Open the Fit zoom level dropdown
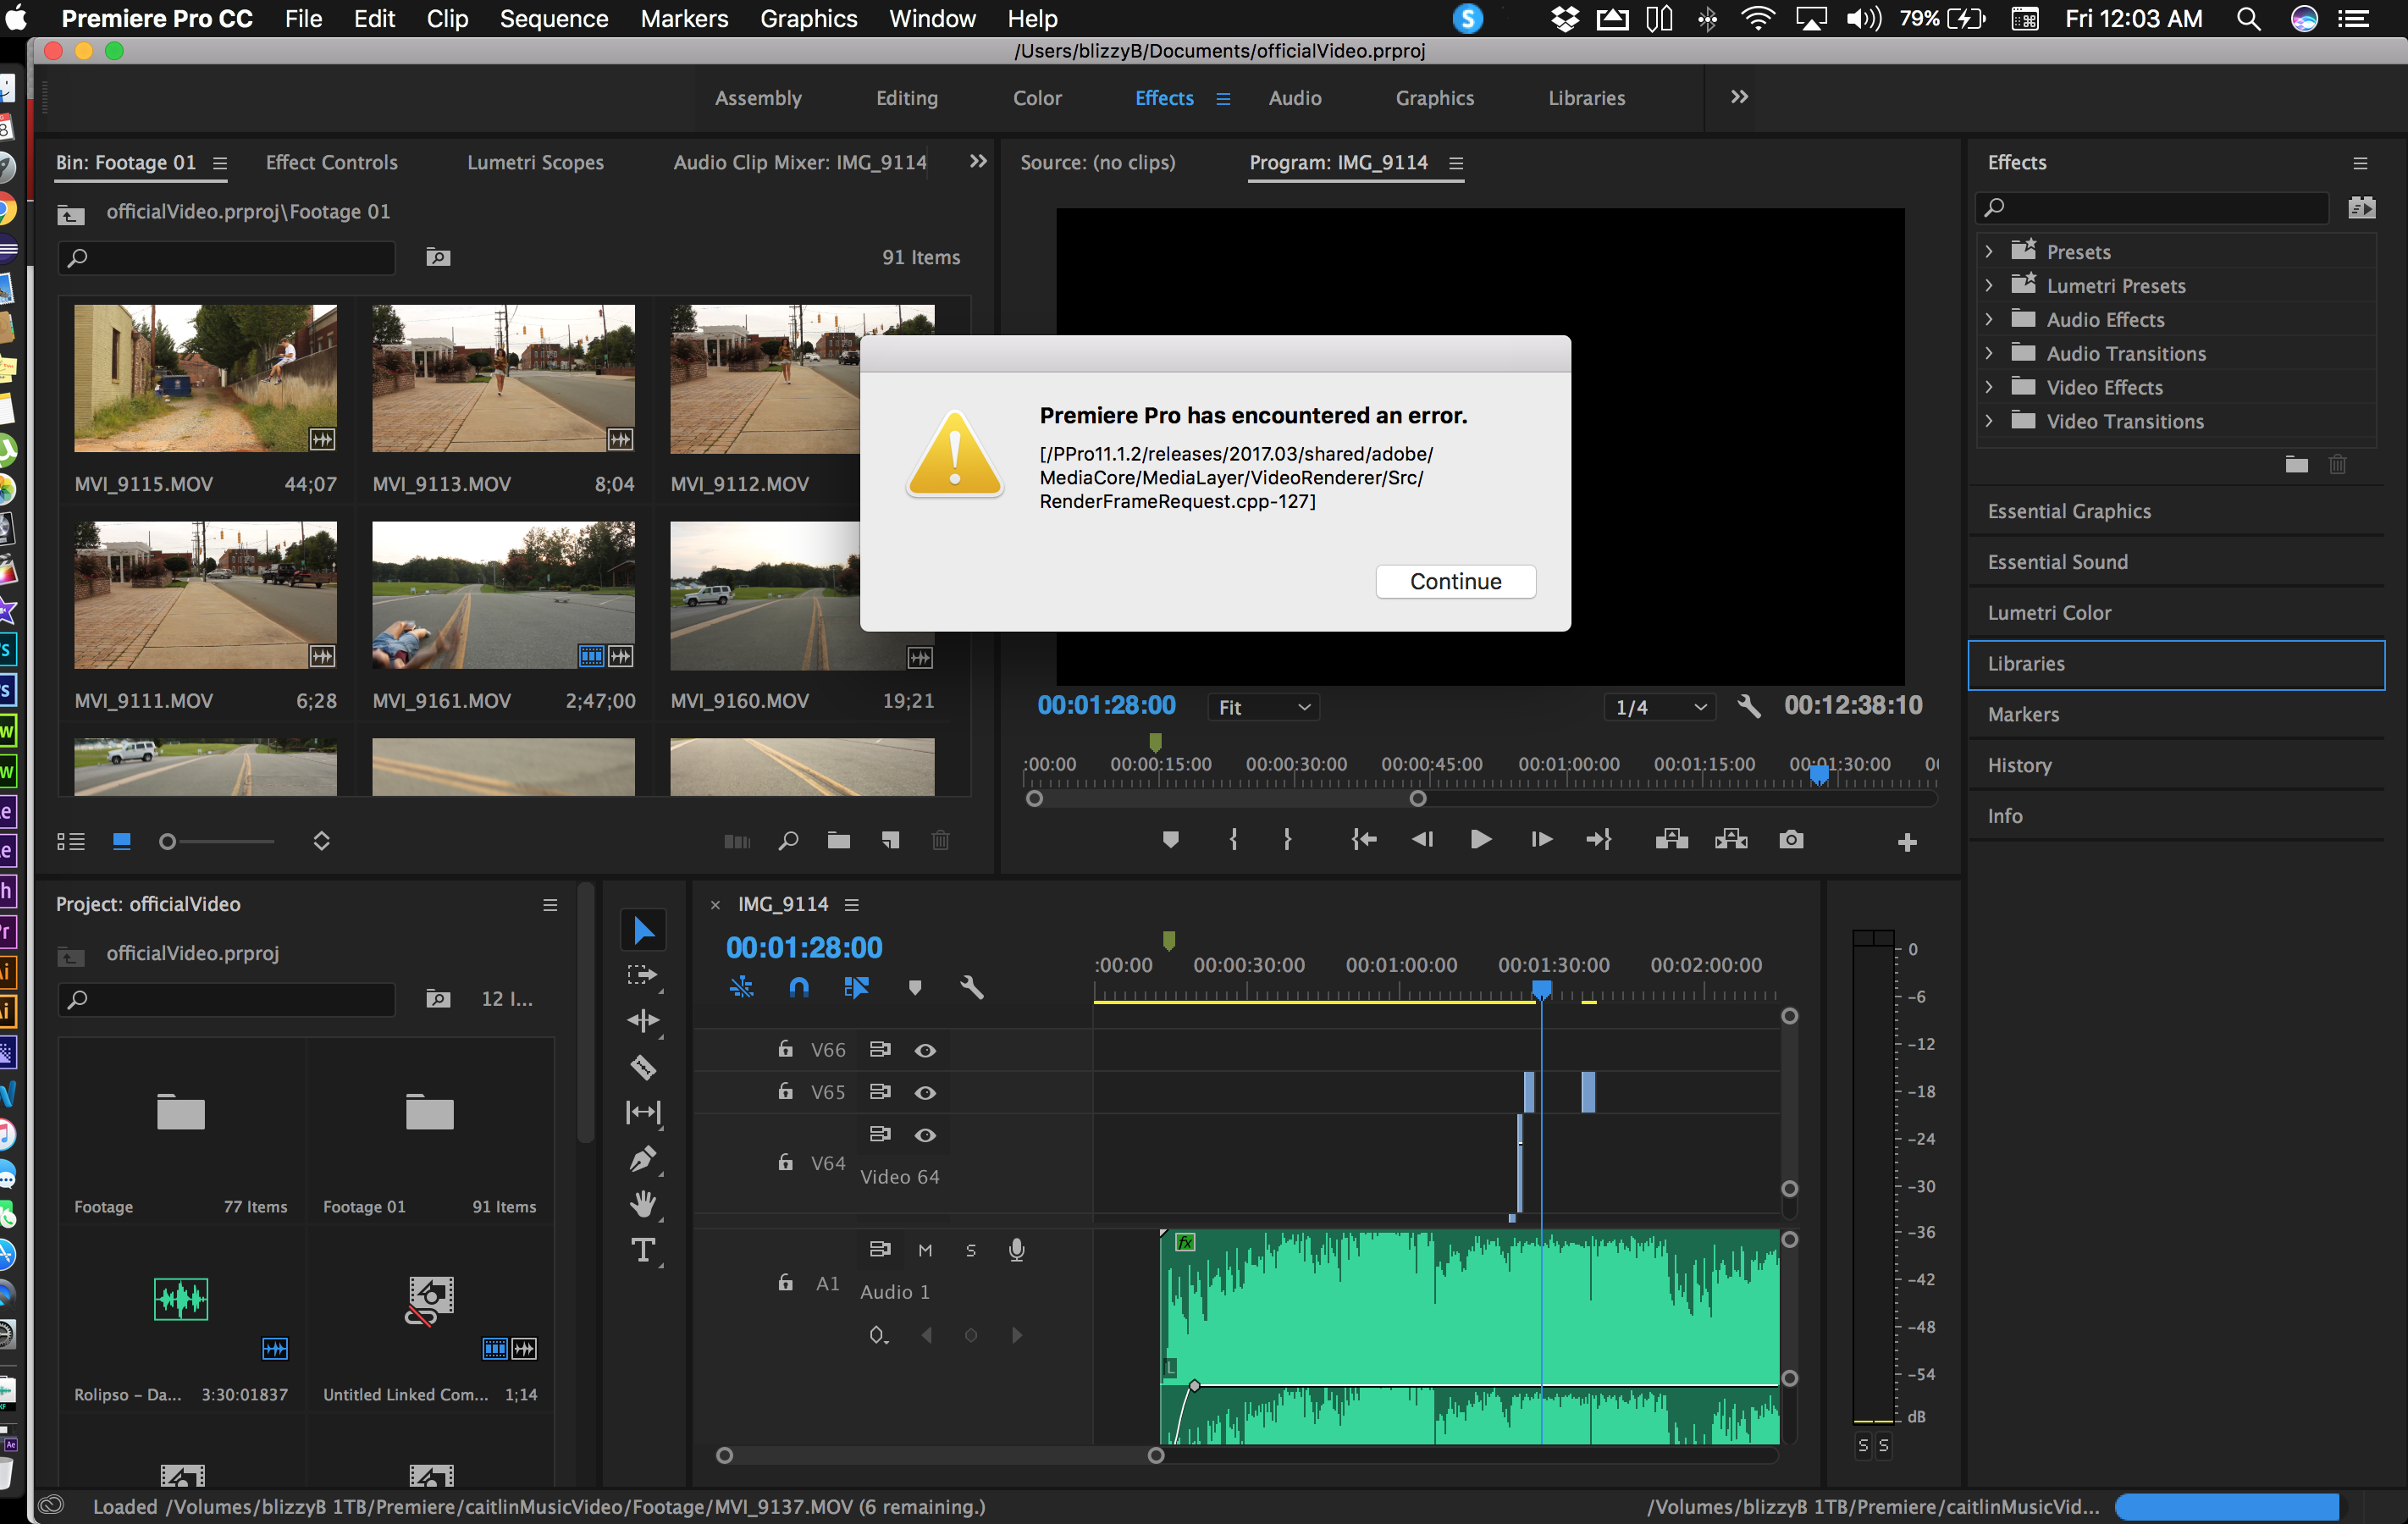 (1263, 707)
